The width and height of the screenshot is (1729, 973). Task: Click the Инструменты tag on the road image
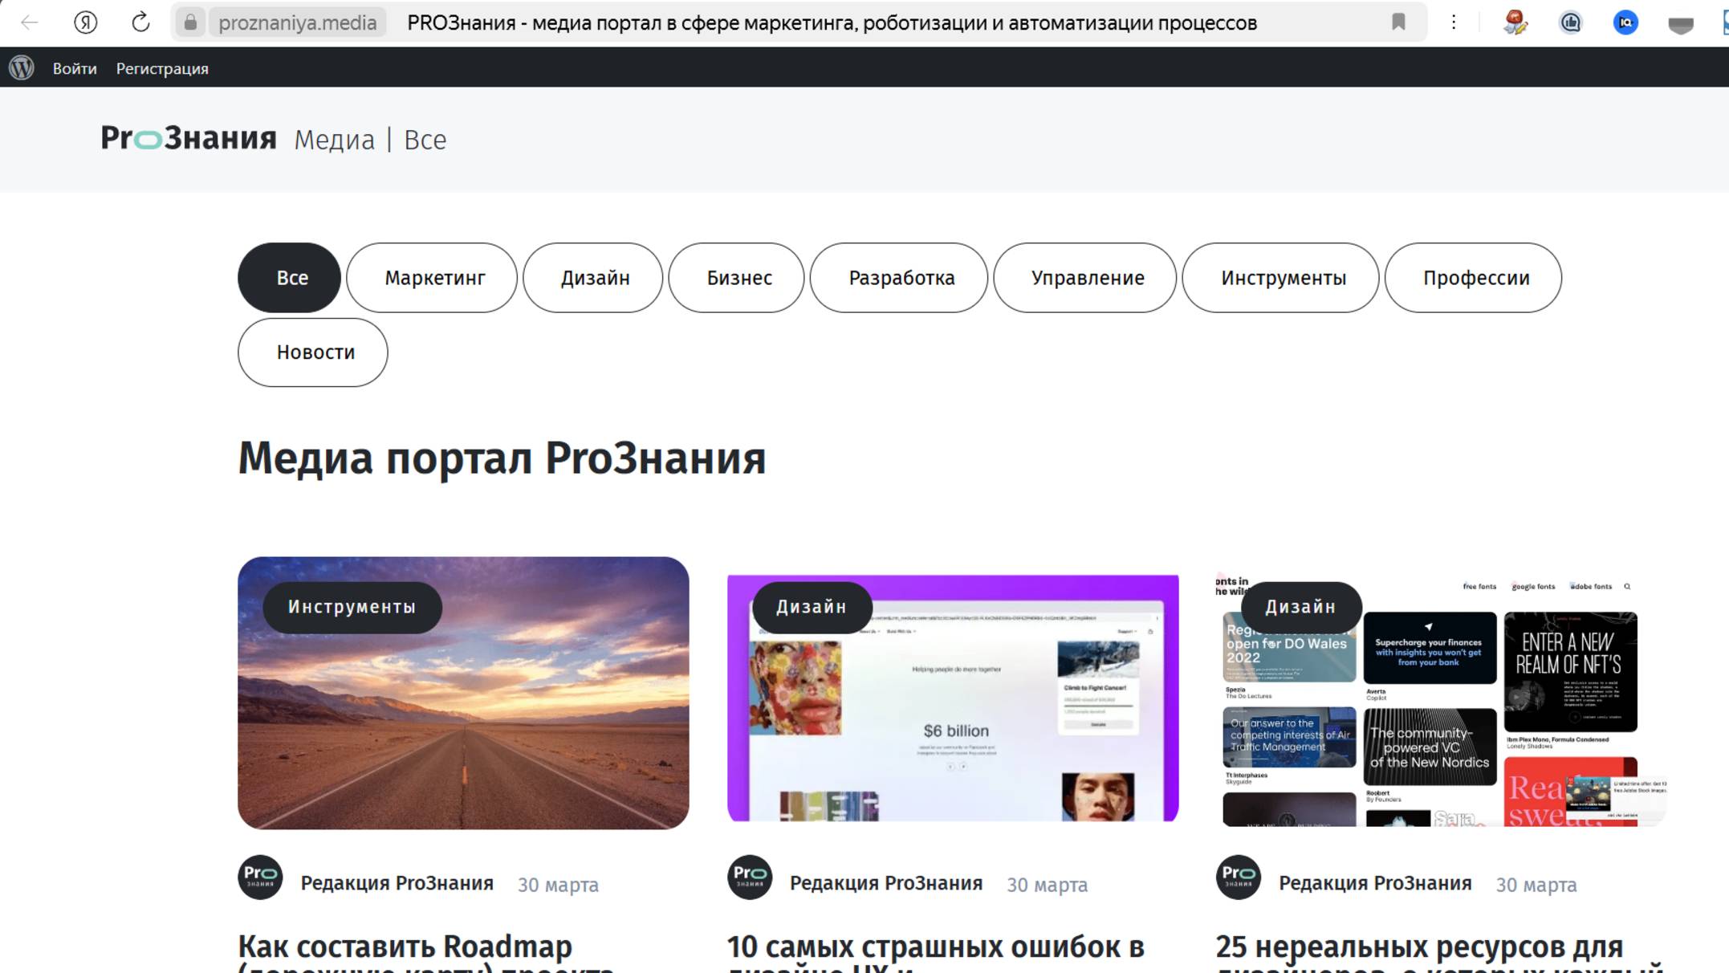(x=352, y=607)
